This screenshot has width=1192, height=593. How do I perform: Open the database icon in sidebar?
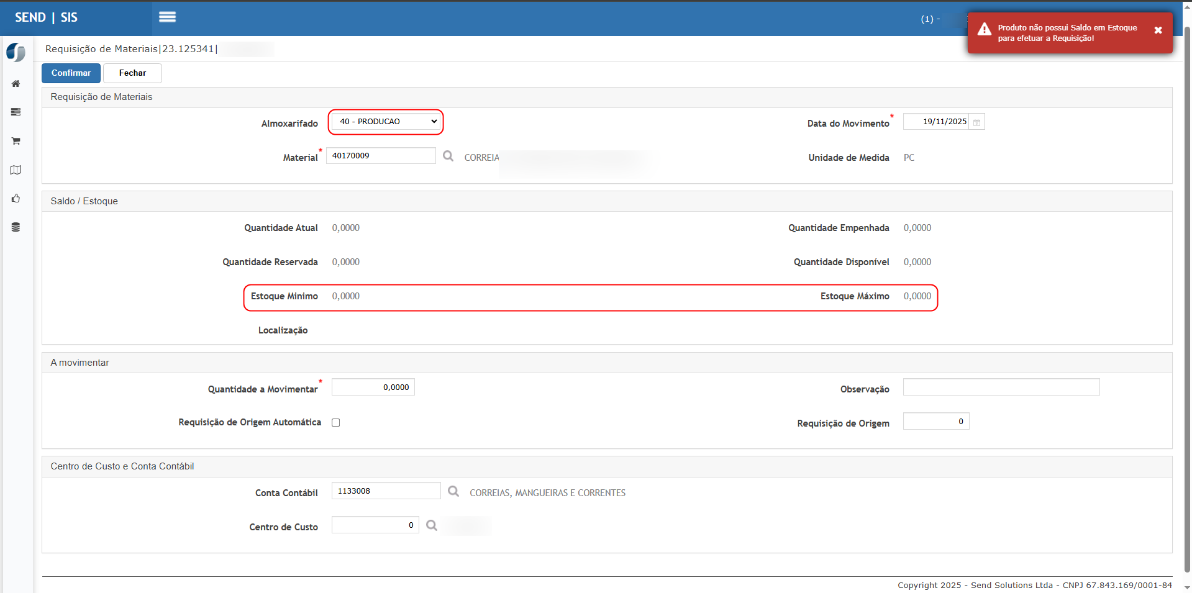(x=16, y=227)
